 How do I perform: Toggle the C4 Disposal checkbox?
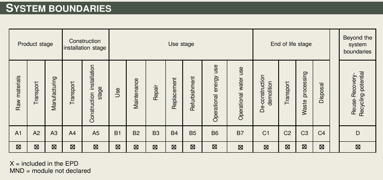[322, 147]
